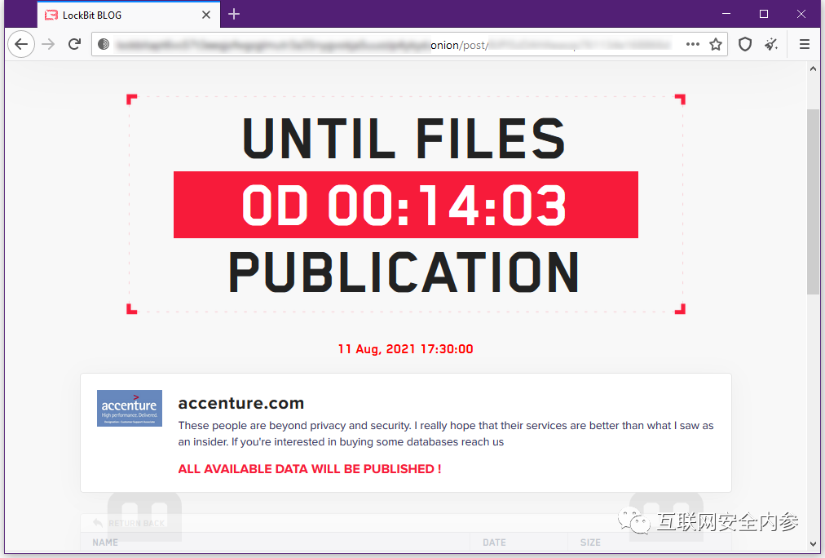Open the security level shield icon
Viewport: 825px width, 558px height.
(745, 44)
